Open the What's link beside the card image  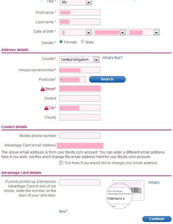pos(154,182)
